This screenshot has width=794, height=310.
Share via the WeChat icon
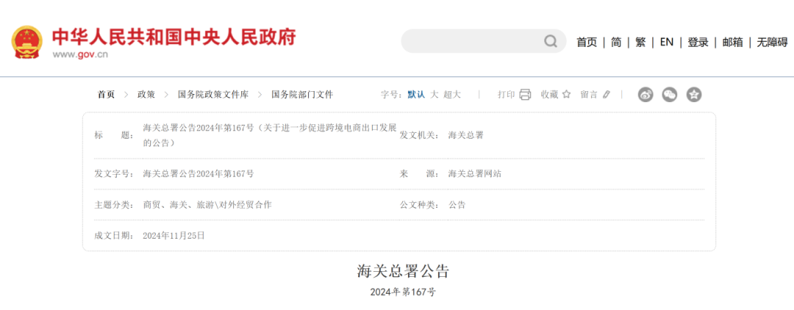coord(670,94)
